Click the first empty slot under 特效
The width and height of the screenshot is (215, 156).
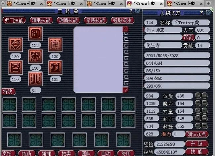pyautogui.click(x=9, y=104)
